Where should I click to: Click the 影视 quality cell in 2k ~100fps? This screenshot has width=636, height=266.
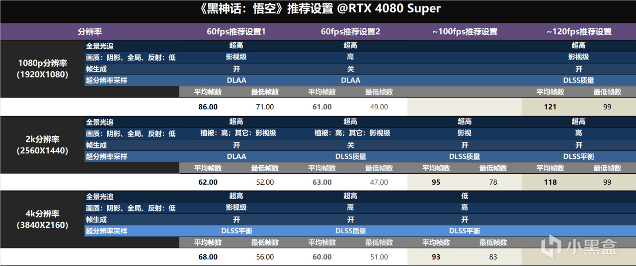465,133
